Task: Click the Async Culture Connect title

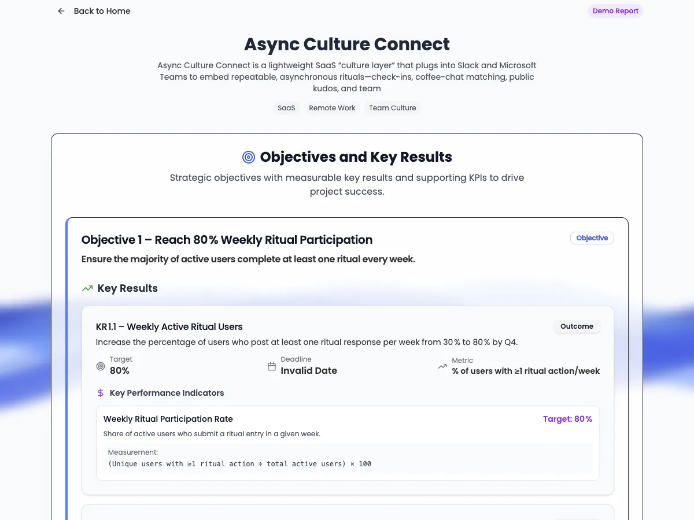Action: [347, 44]
